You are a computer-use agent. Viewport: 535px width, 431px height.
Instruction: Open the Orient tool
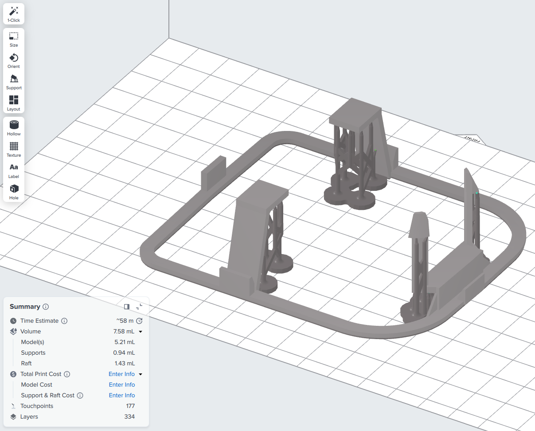tap(14, 60)
